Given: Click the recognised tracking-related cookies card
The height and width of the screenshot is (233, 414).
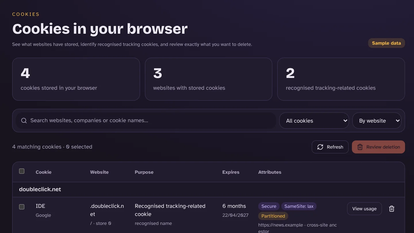Looking at the screenshot, I should pos(341,79).
